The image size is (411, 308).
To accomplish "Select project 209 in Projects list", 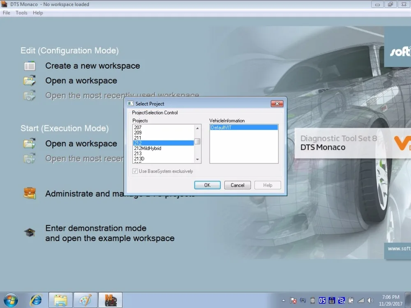I will point(164,133).
